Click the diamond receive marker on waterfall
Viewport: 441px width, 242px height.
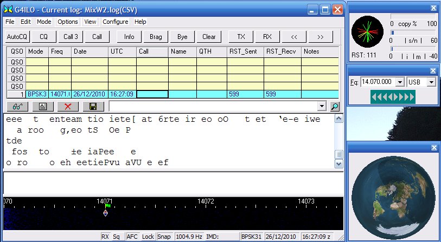click(x=105, y=213)
